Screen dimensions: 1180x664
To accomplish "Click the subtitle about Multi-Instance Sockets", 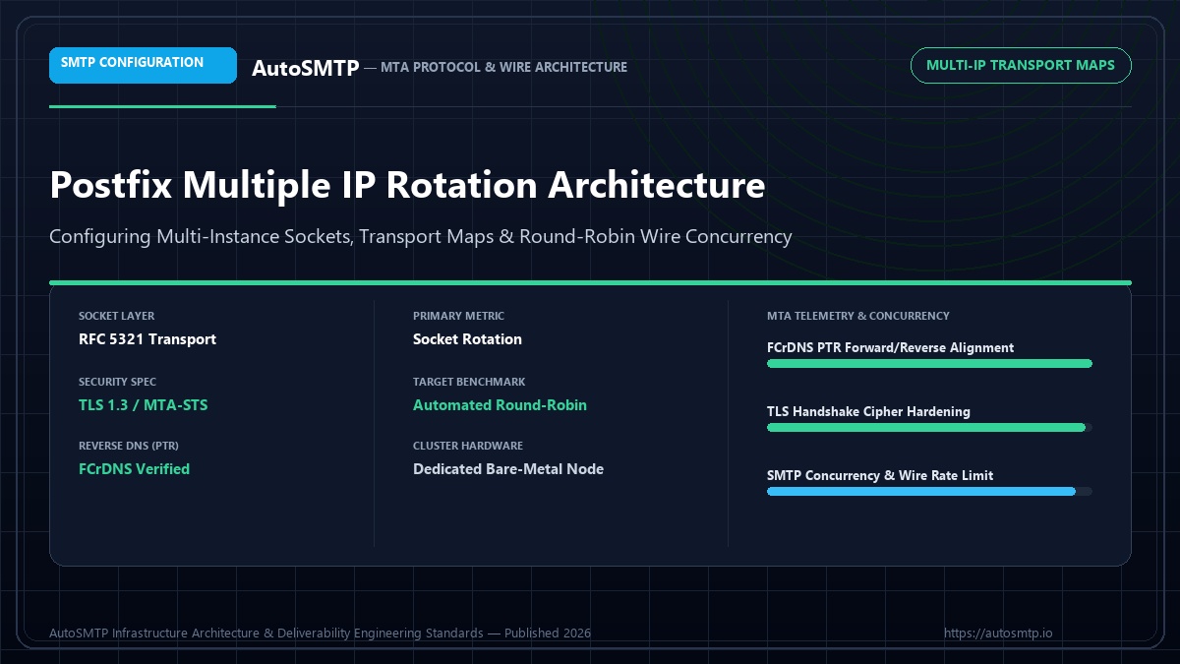I will pos(420,237).
